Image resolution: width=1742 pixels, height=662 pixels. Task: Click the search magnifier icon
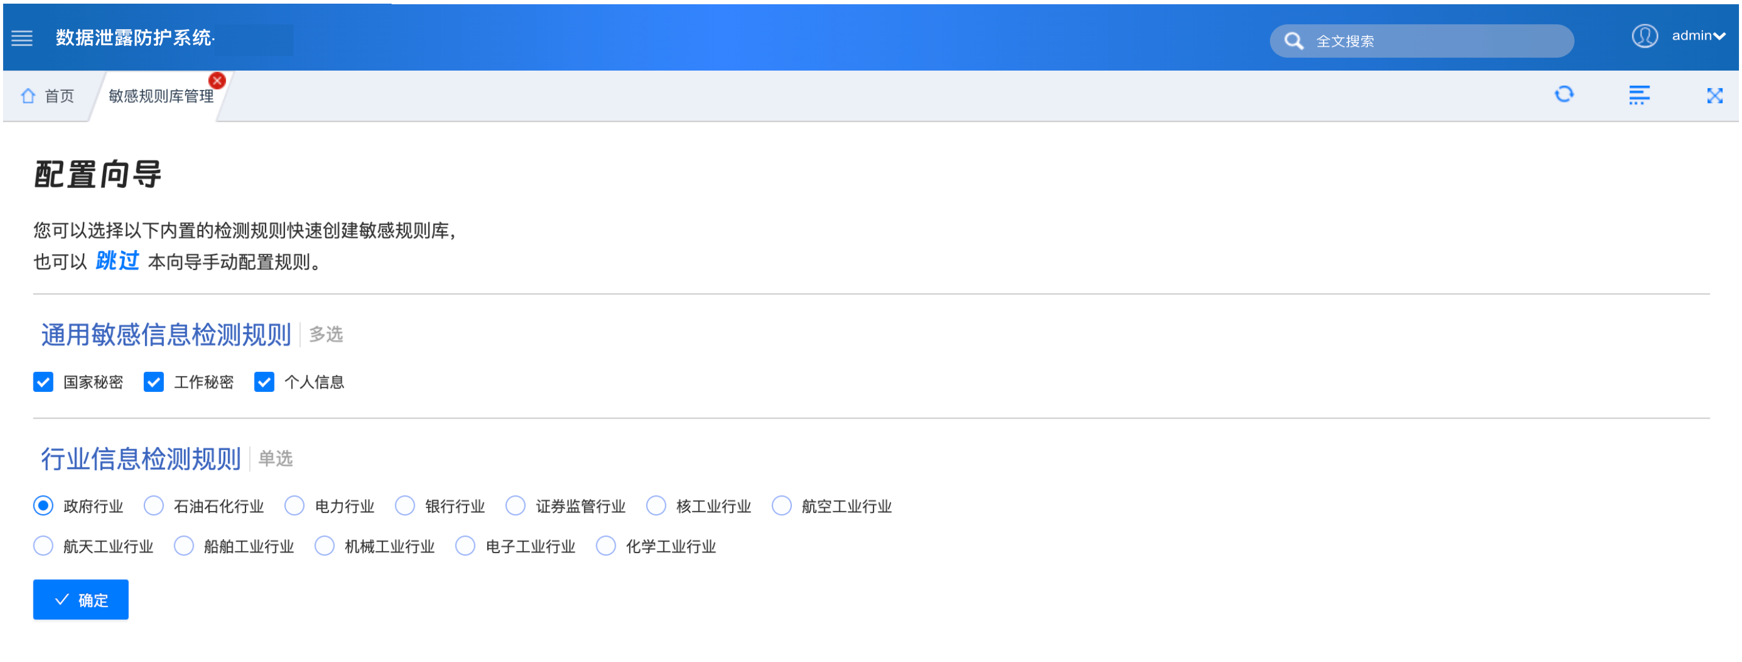click(1294, 41)
